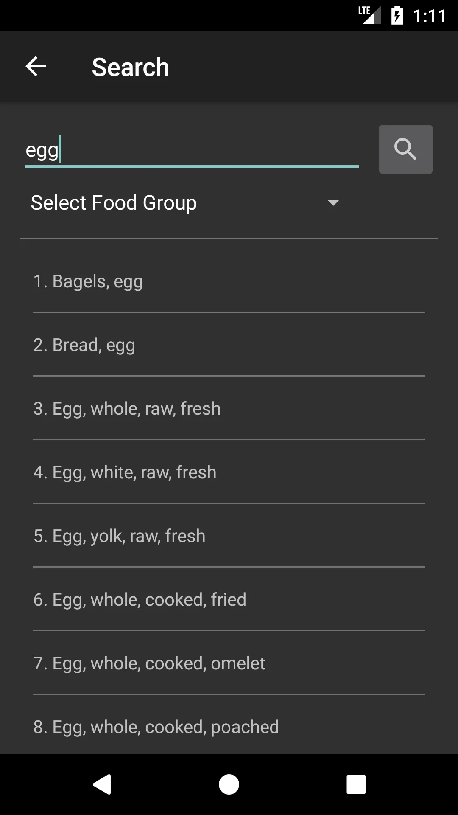Tap the back arrow in the Search header
The height and width of the screenshot is (815, 458).
pos(36,67)
